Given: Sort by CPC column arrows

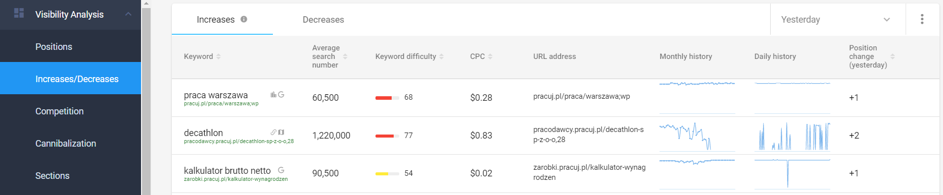Looking at the screenshot, I should [x=490, y=56].
